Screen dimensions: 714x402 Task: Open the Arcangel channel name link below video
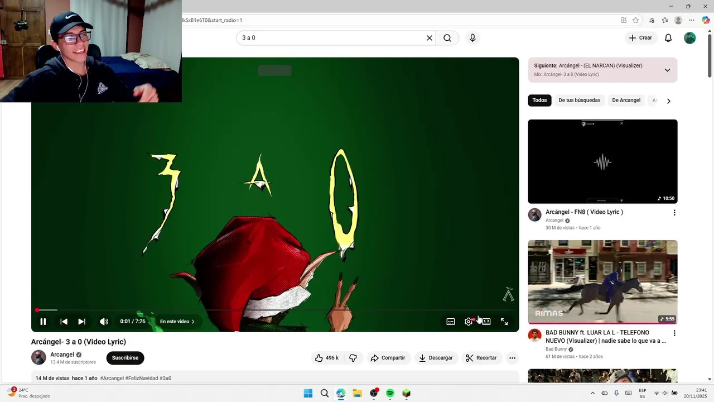pyautogui.click(x=62, y=355)
